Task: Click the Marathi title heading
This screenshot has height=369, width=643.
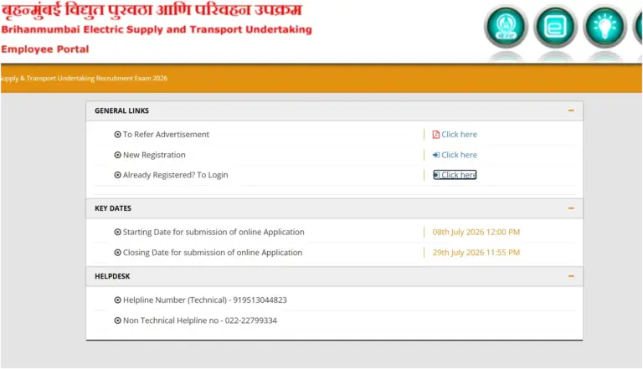Action: coord(152,10)
